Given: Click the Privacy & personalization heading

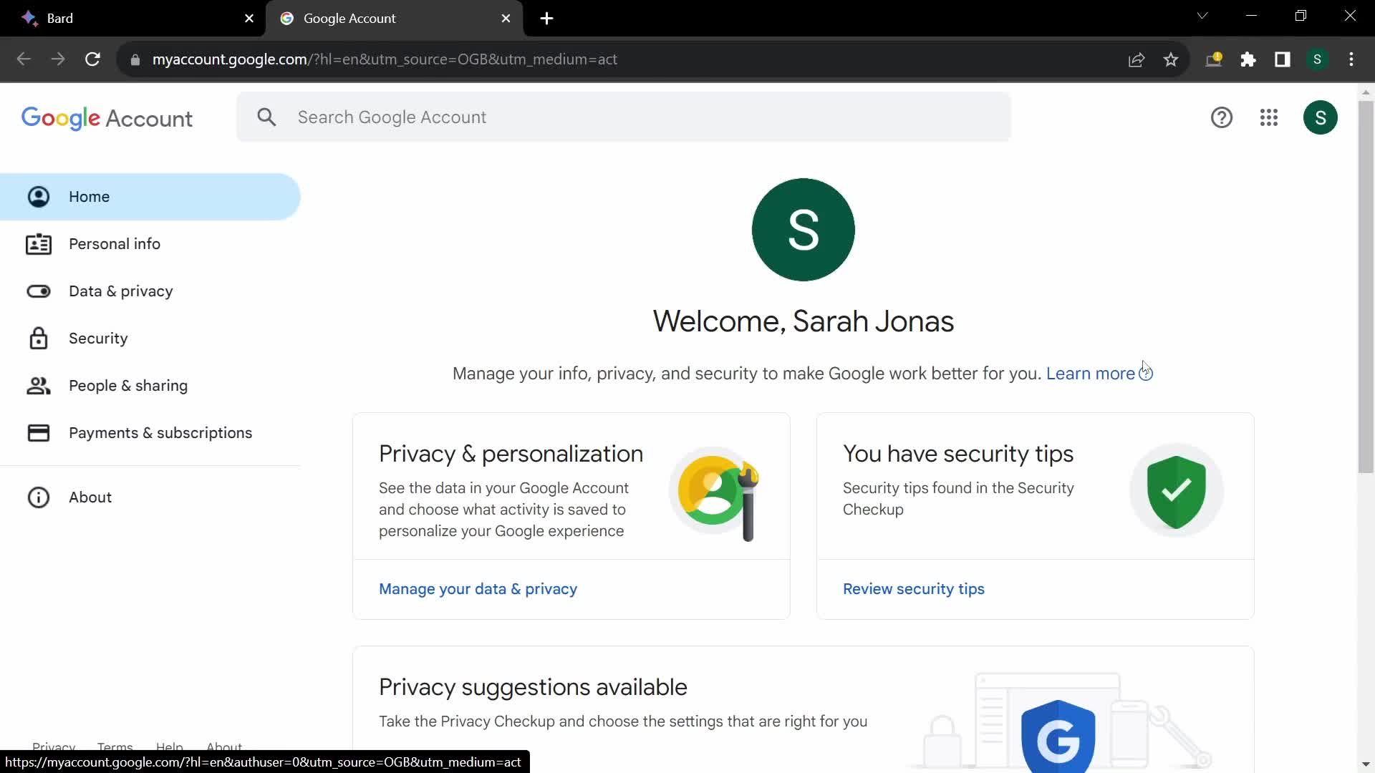Looking at the screenshot, I should point(511,454).
